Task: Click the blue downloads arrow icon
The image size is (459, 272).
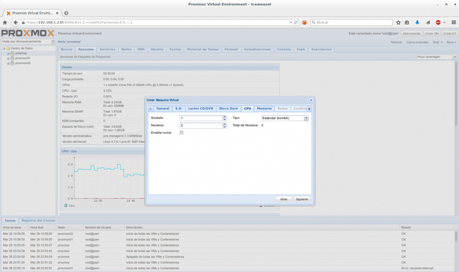Action: click(417, 22)
